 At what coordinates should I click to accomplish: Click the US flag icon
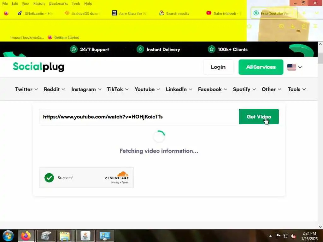[x=292, y=67]
